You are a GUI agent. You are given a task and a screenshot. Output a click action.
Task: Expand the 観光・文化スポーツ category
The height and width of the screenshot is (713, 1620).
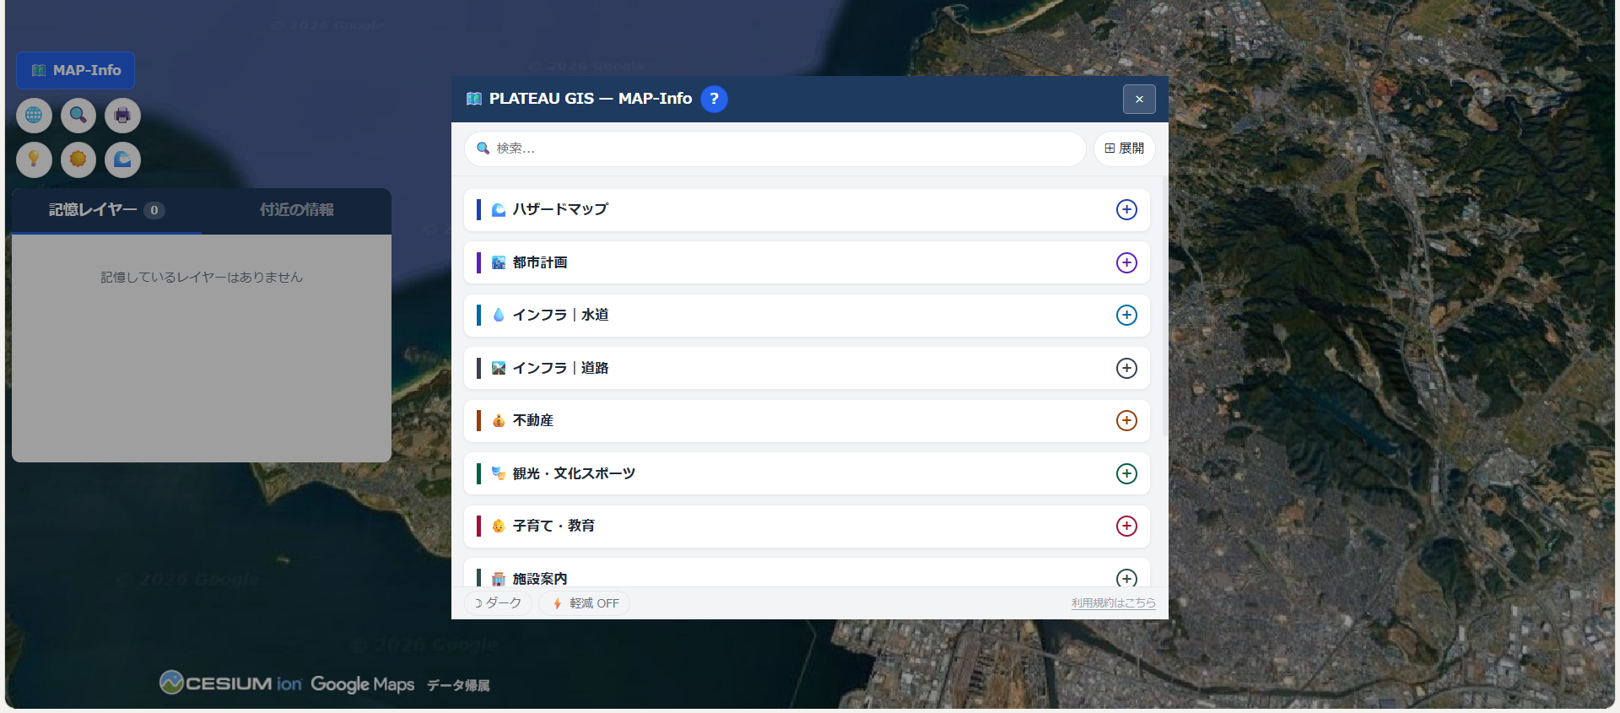[1126, 473]
